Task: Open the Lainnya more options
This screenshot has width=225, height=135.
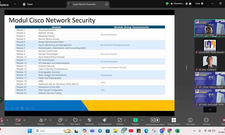Action: coord(206,121)
